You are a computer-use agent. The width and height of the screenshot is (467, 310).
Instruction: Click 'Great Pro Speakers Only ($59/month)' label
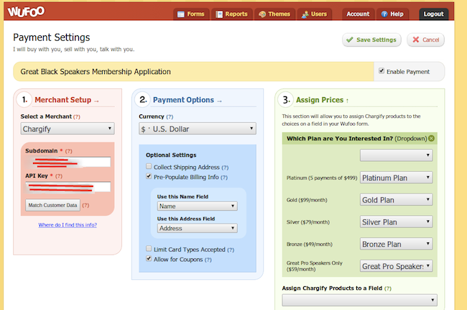(315, 266)
